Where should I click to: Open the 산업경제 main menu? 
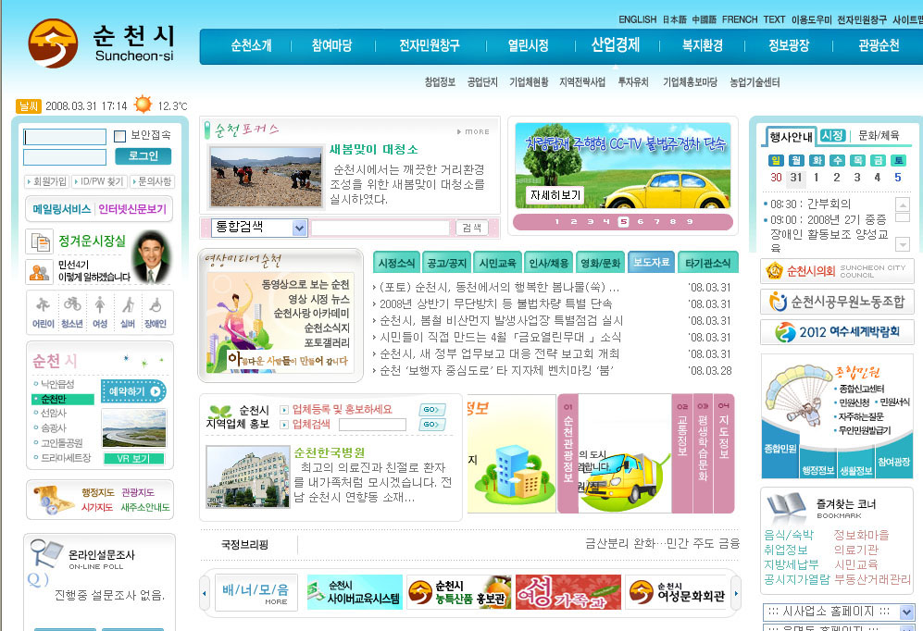pos(615,45)
